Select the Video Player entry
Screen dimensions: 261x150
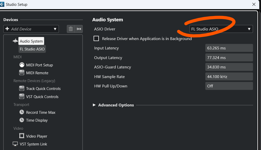[x=37, y=136]
